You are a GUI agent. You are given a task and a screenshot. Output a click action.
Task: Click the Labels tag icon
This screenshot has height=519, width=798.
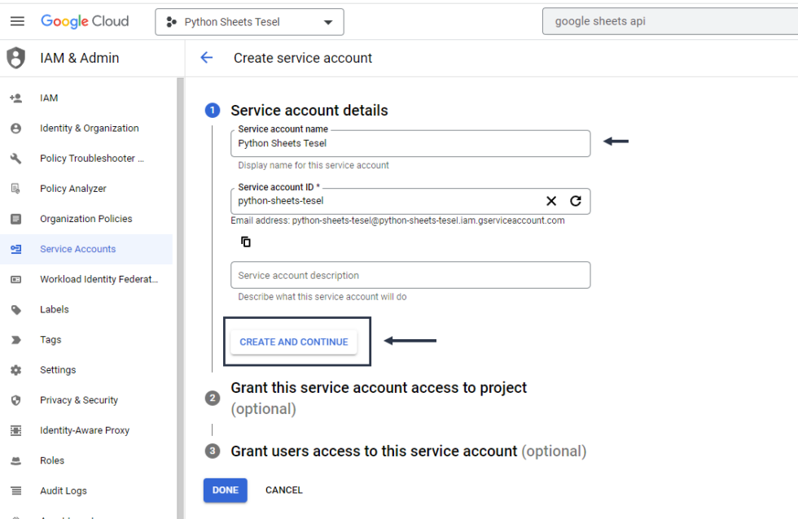pyautogui.click(x=15, y=310)
